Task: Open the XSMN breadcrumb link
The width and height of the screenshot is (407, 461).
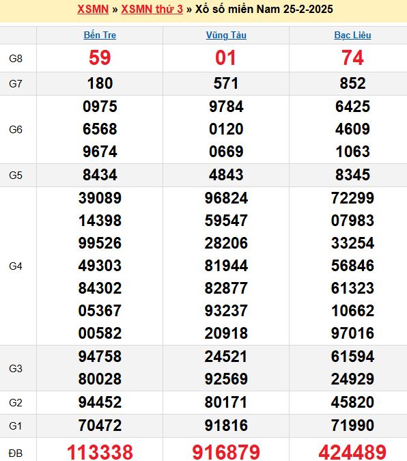Action: pyautogui.click(x=93, y=9)
